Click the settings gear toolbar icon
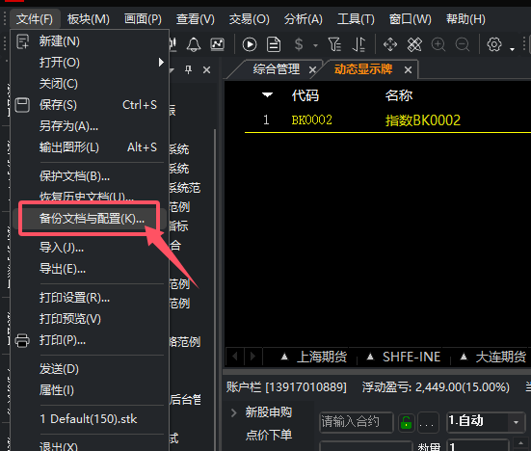This screenshot has width=531, height=451. click(494, 44)
